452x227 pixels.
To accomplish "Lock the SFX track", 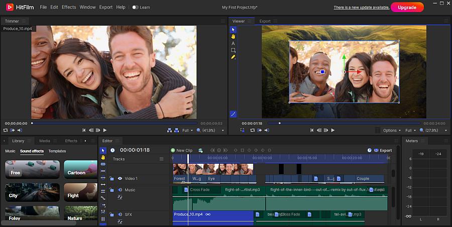I will point(112,214).
